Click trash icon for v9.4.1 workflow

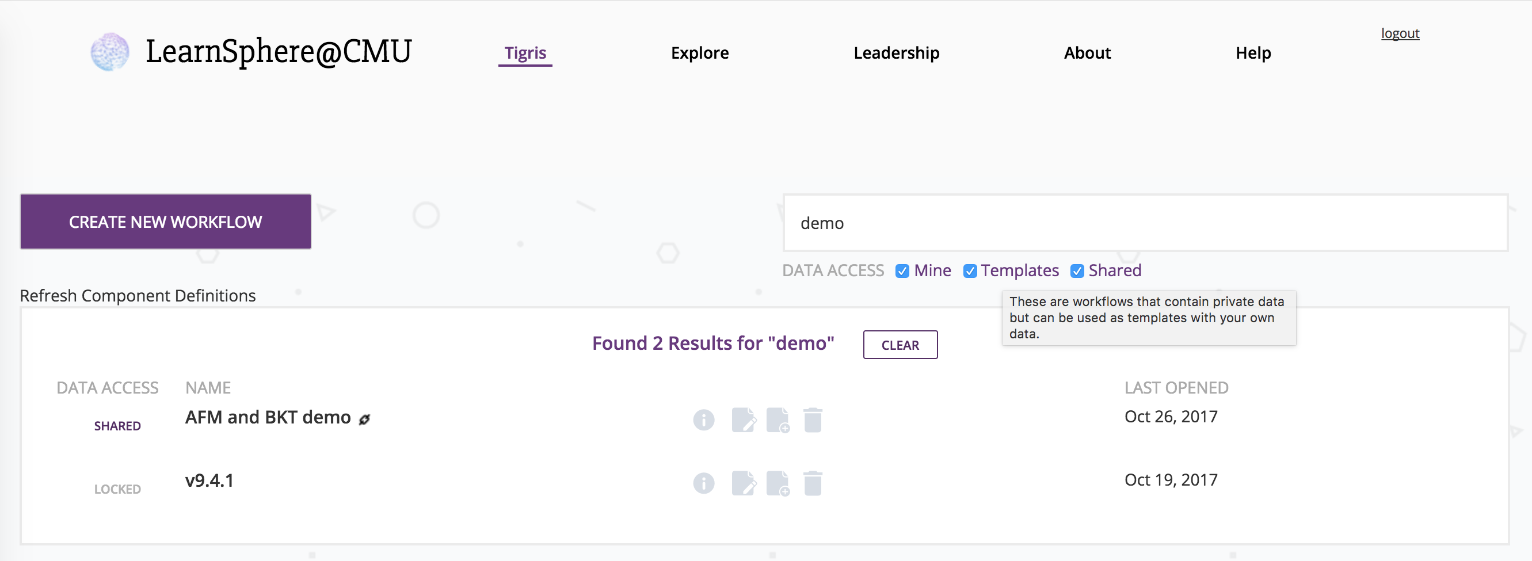813,483
